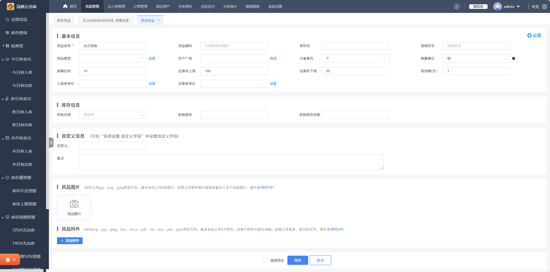Image resolution: width=550 pixels, height=272 pixels.
Task: Open the 换算单位 dropdown
Action: point(477,59)
